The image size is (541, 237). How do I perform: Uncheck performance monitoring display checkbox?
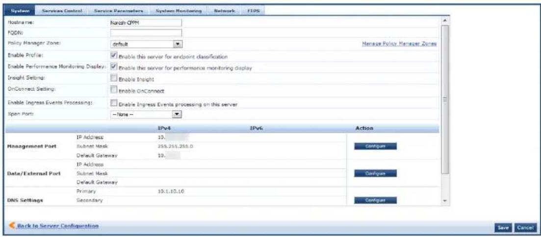coord(114,67)
